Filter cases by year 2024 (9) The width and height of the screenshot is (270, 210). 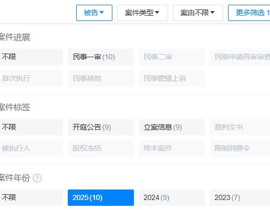172,197
